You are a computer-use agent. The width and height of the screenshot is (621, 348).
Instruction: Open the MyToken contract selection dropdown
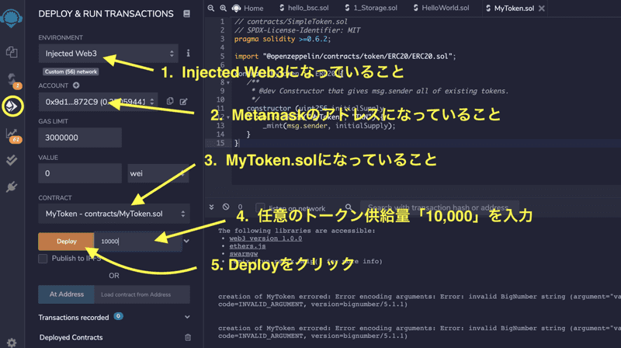click(x=114, y=213)
